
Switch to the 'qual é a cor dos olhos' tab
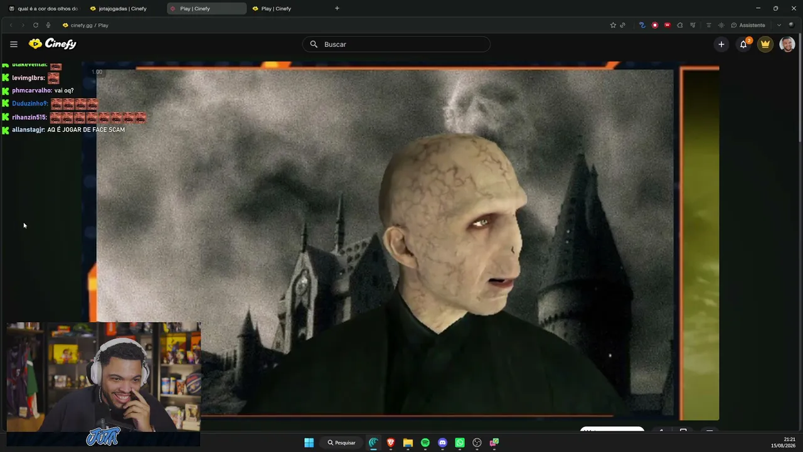(43, 9)
